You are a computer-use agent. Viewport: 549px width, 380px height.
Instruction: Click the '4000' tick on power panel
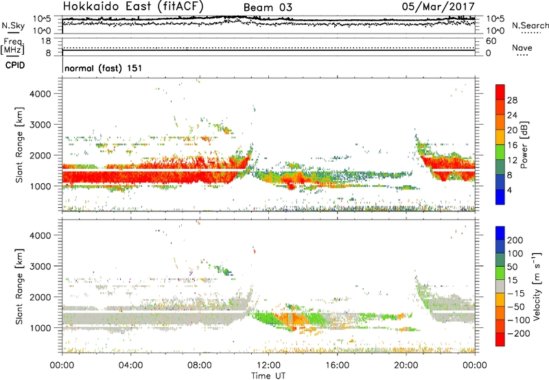click(x=40, y=94)
